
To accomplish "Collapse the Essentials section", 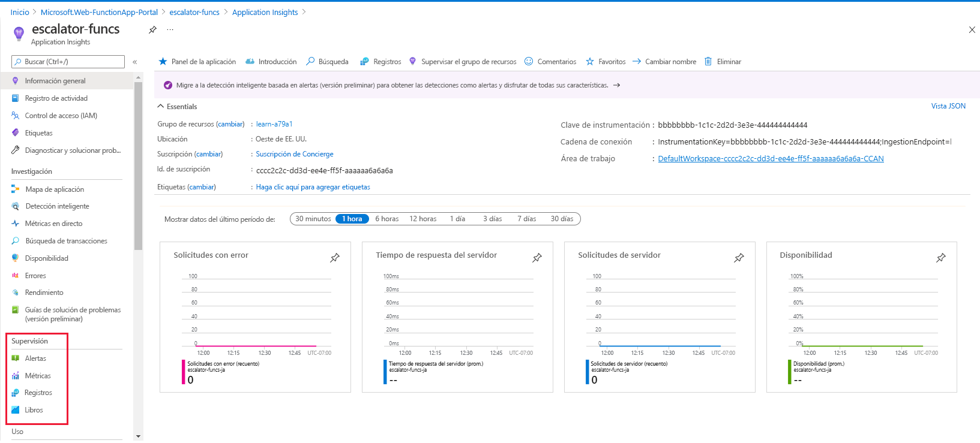I will (177, 107).
